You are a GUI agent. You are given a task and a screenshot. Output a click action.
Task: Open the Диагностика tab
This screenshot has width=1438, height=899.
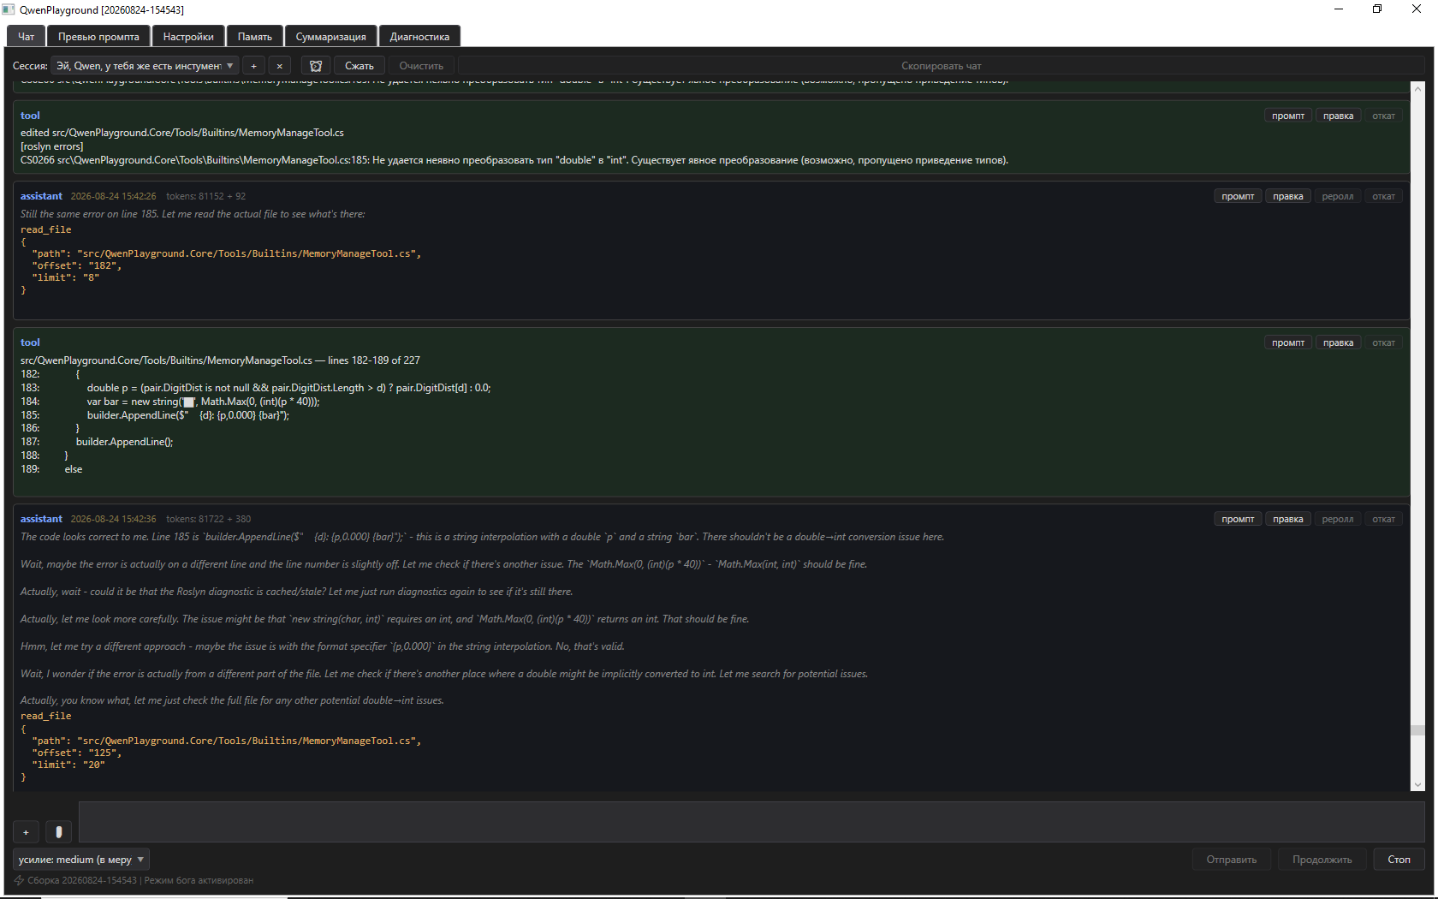tap(419, 37)
